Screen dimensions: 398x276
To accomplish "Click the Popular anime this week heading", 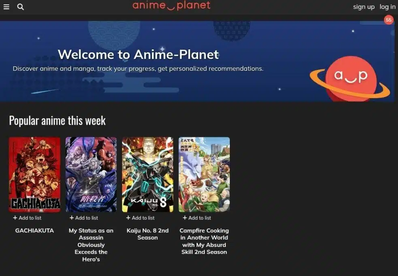I will click(x=58, y=120).
